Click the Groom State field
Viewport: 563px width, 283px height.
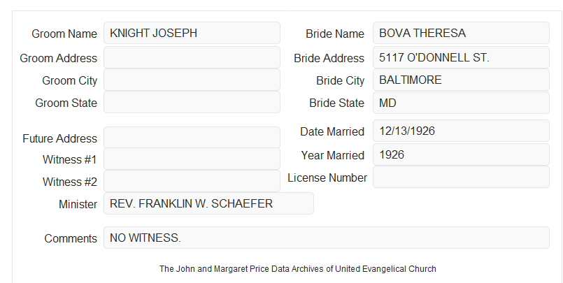pos(192,102)
